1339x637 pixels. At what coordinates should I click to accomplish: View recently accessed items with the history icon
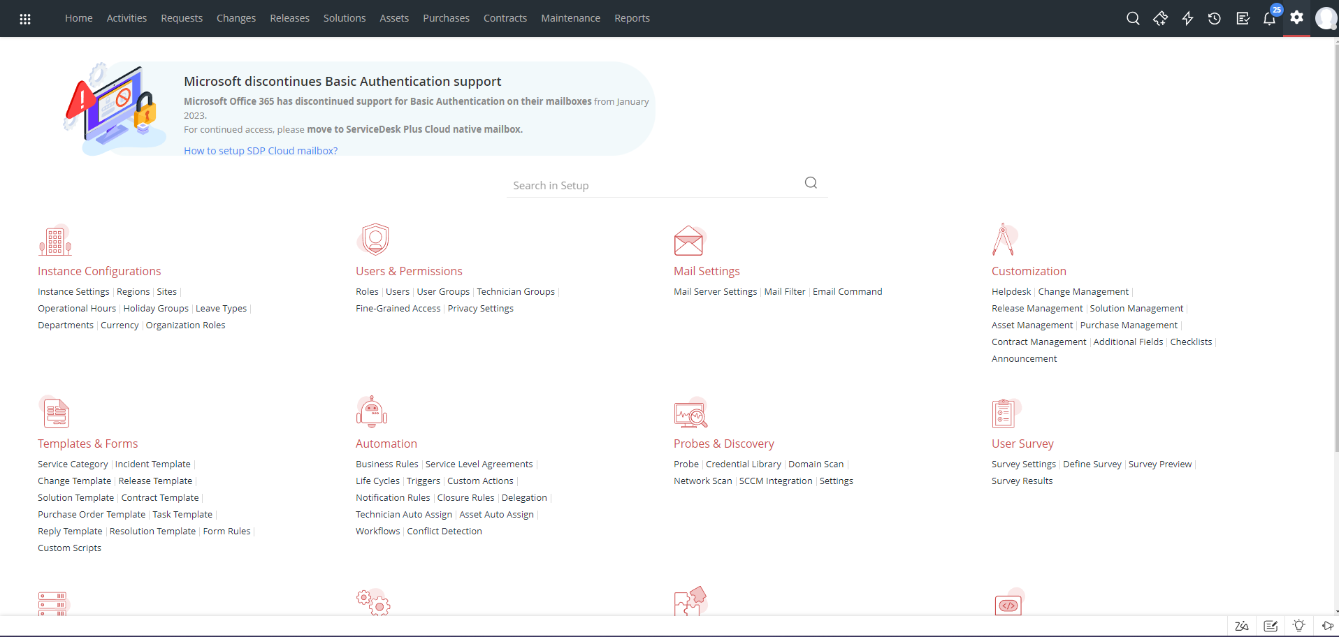pyautogui.click(x=1214, y=18)
